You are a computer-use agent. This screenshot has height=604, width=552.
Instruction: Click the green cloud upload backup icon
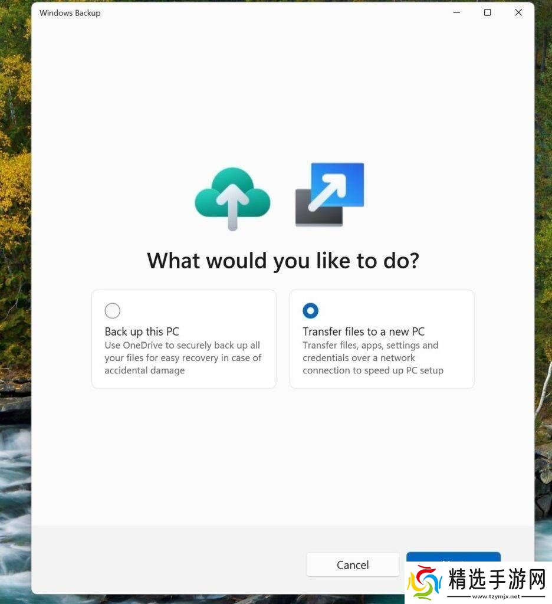232,199
